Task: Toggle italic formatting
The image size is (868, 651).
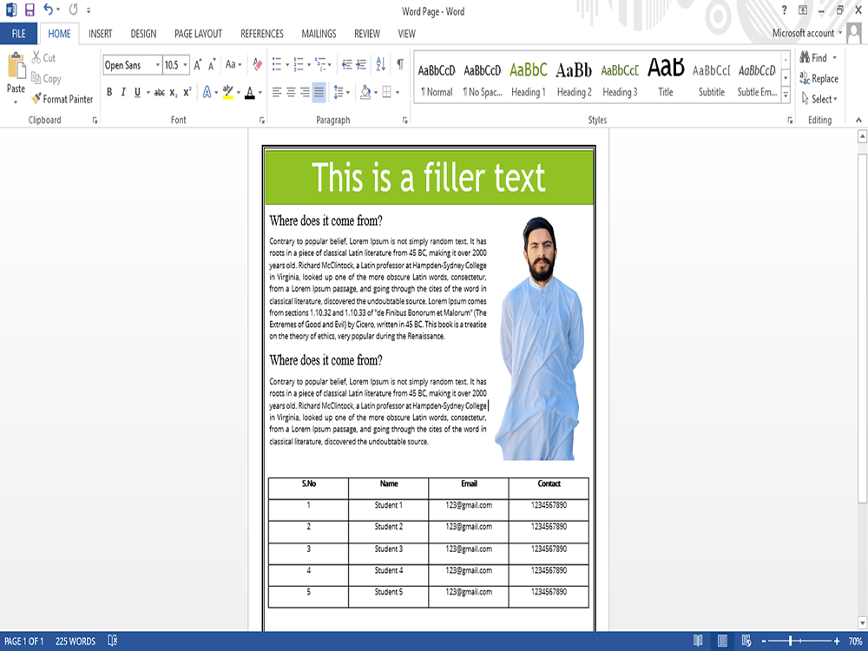Action: [123, 93]
